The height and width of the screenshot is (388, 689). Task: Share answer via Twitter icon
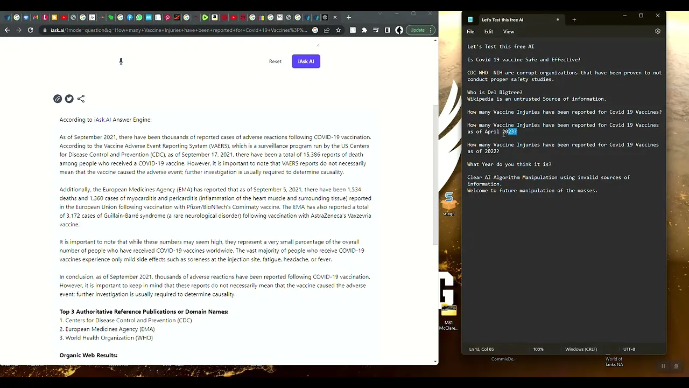pyautogui.click(x=69, y=99)
